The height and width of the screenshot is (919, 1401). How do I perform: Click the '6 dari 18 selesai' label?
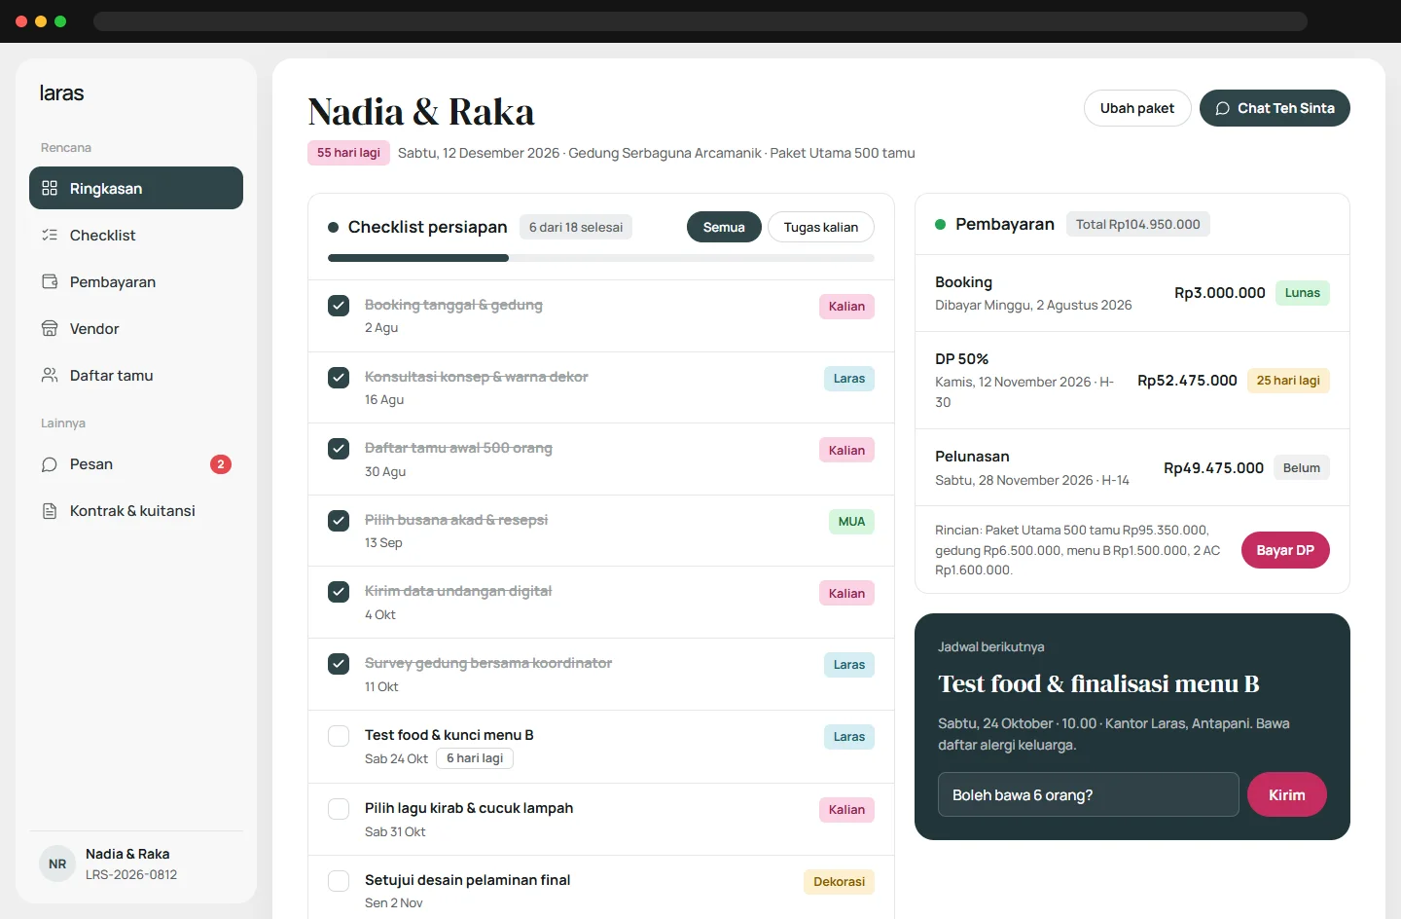576,227
